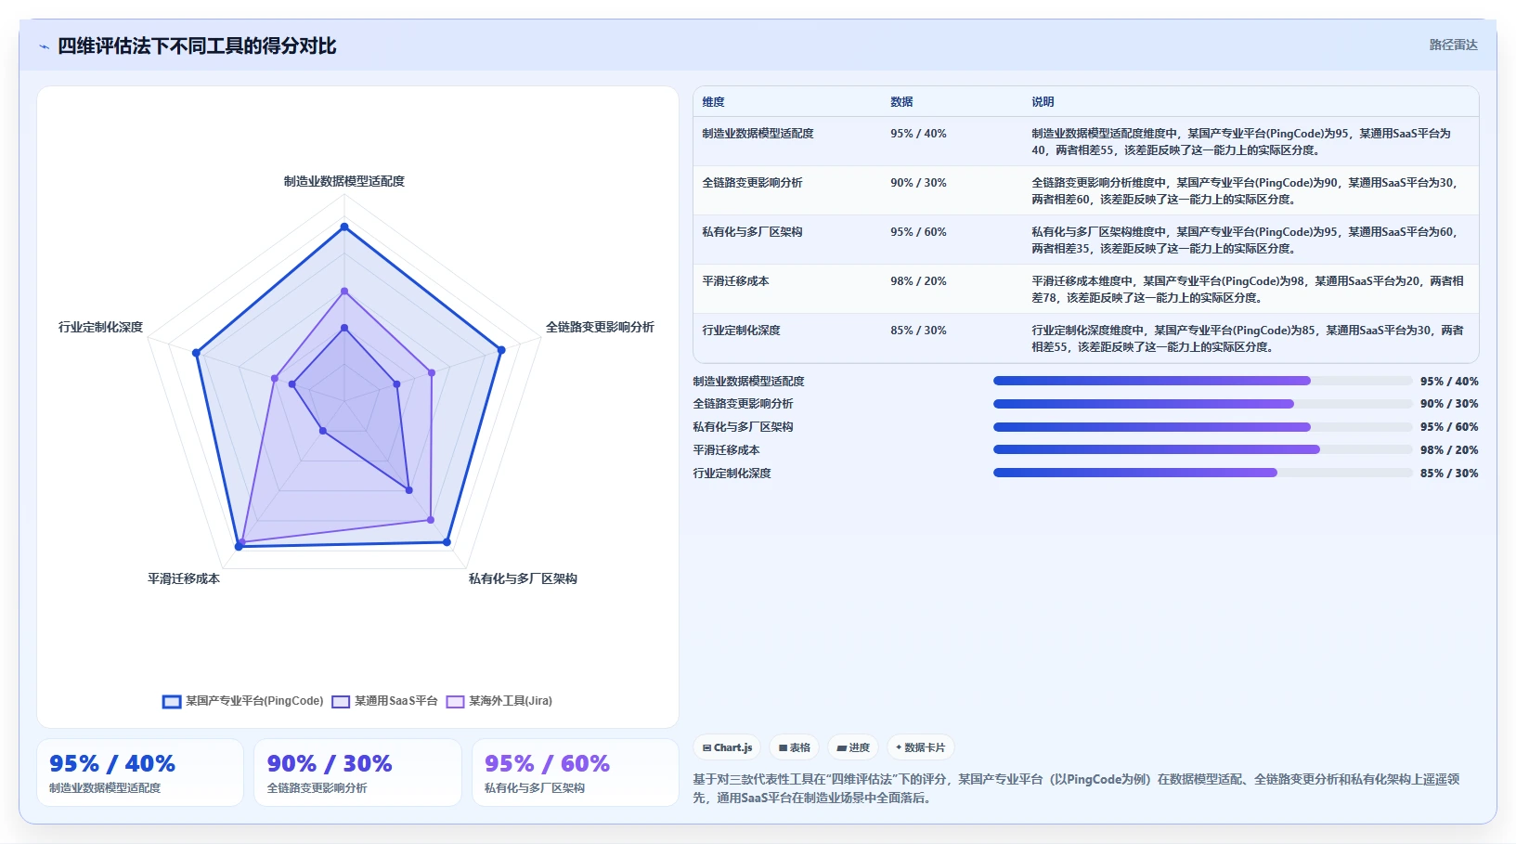This screenshot has height=844, width=1516.
Task: Click table value 98% / 20%
Action: pos(918,281)
